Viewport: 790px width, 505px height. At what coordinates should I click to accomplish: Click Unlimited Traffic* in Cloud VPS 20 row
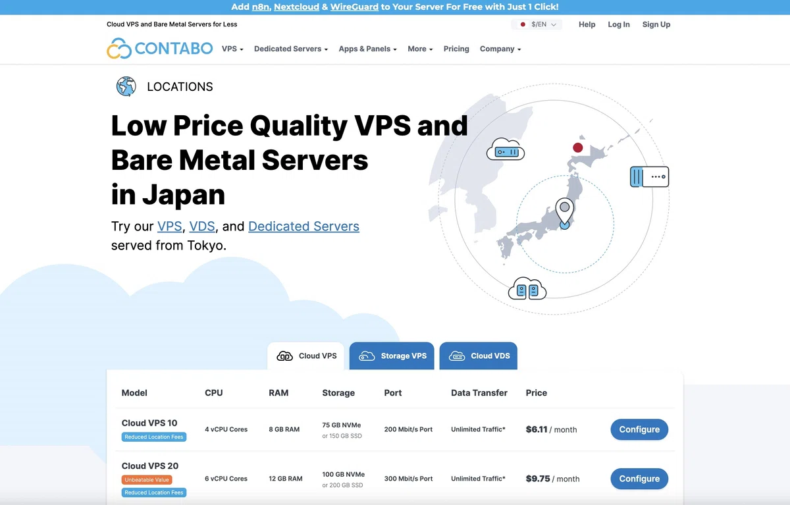click(478, 479)
